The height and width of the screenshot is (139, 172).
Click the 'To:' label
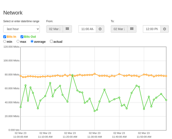point(112,21)
